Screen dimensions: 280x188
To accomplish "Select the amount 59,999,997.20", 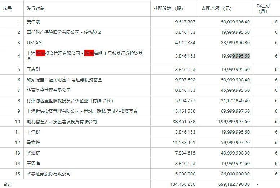I will [235, 143].
